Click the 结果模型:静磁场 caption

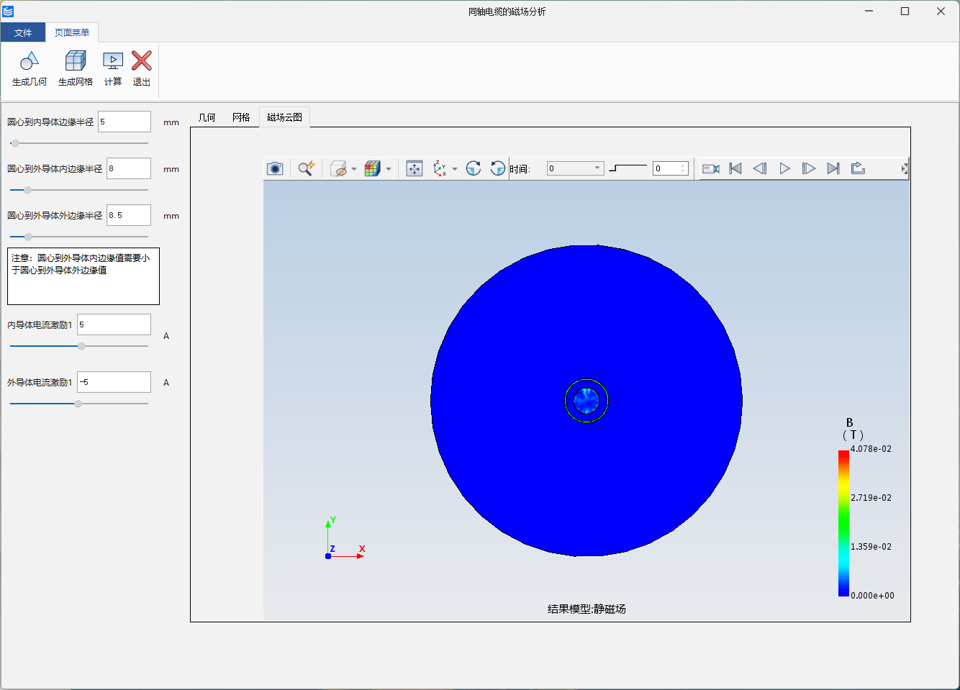click(587, 609)
